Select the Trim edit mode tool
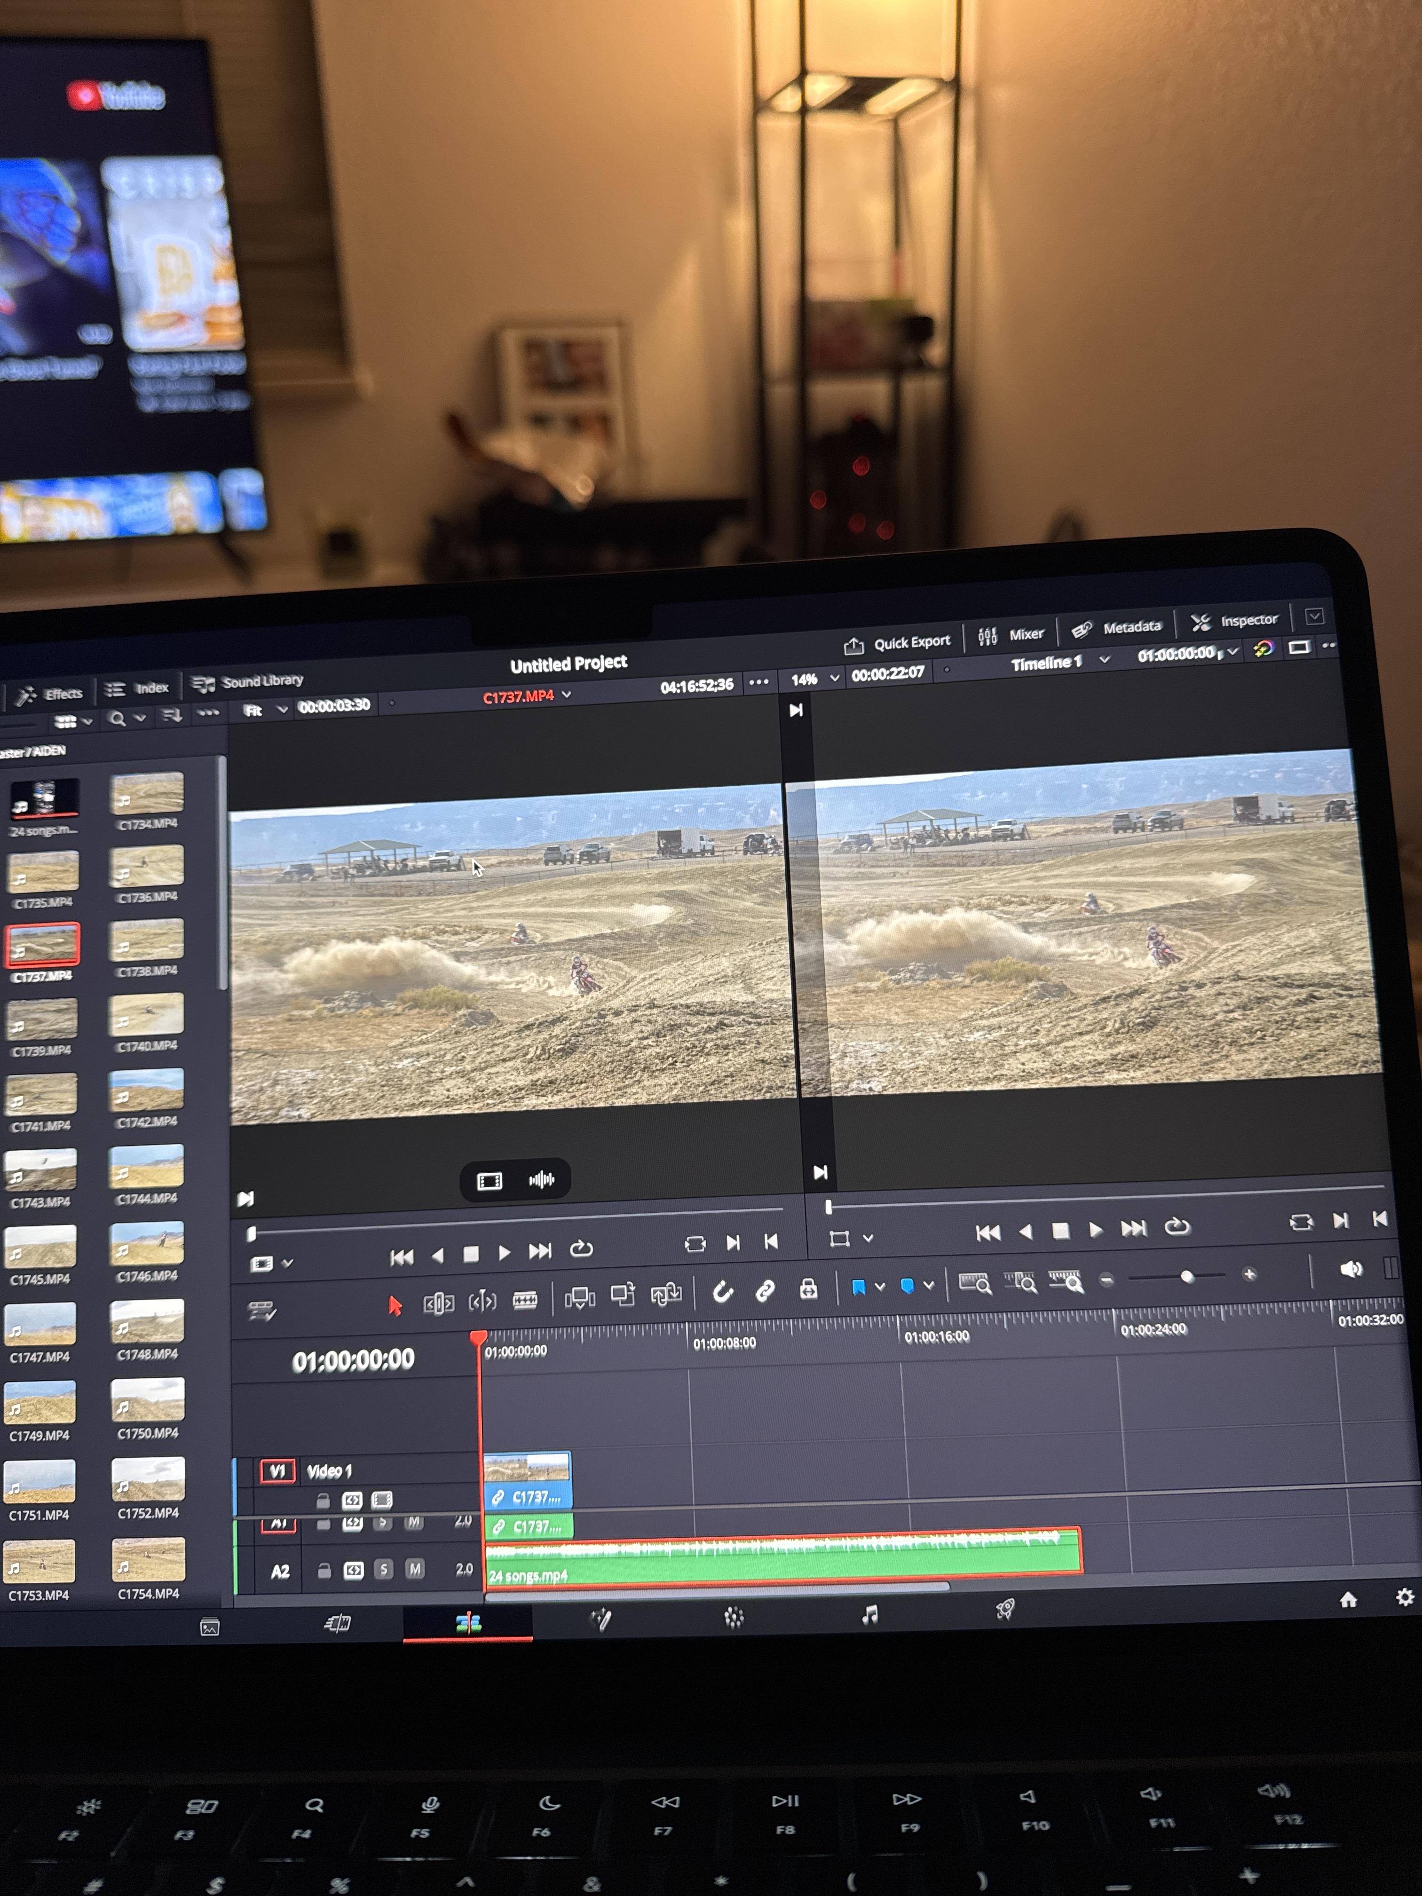Viewport: 1422px width, 1896px height. point(438,1303)
